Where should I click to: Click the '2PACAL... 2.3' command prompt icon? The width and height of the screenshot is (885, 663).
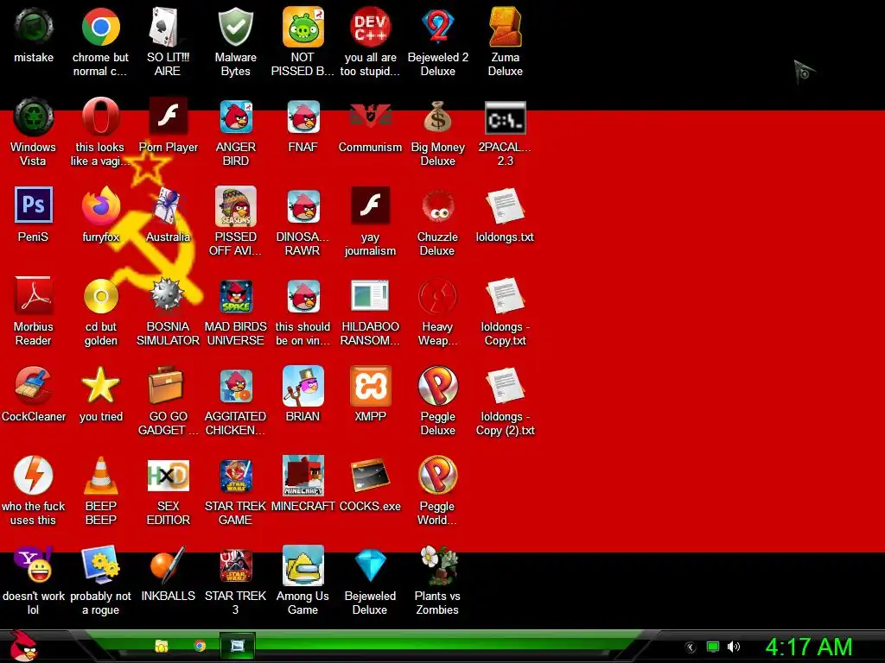pos(505,117)
